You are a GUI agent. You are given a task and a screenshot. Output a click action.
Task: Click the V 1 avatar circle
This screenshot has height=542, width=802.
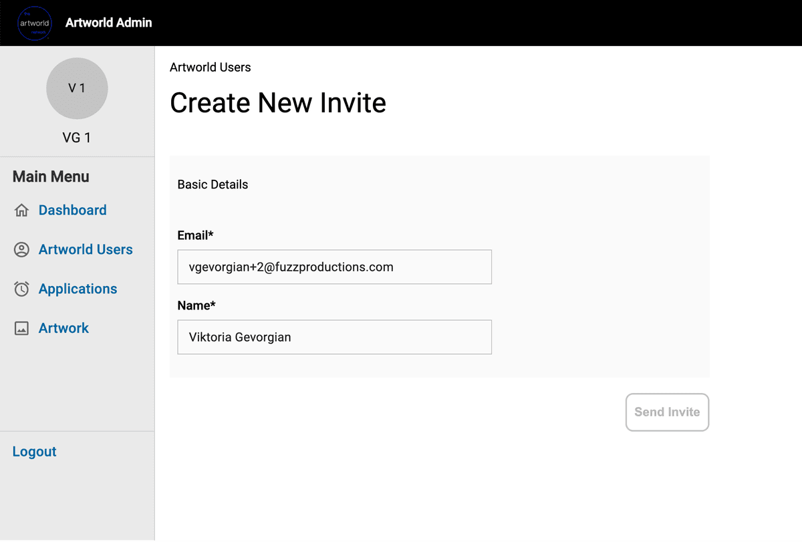(77, 88)
